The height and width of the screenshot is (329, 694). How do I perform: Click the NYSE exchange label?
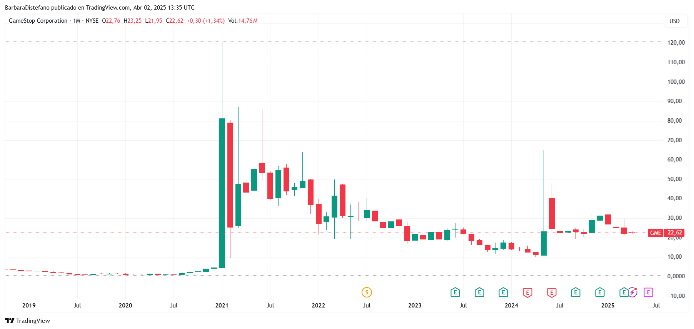click(92, 21)
